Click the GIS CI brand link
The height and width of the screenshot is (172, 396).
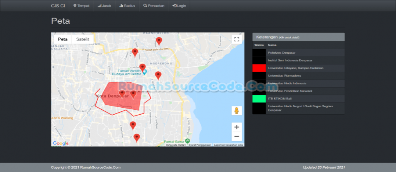pos(58,6)
